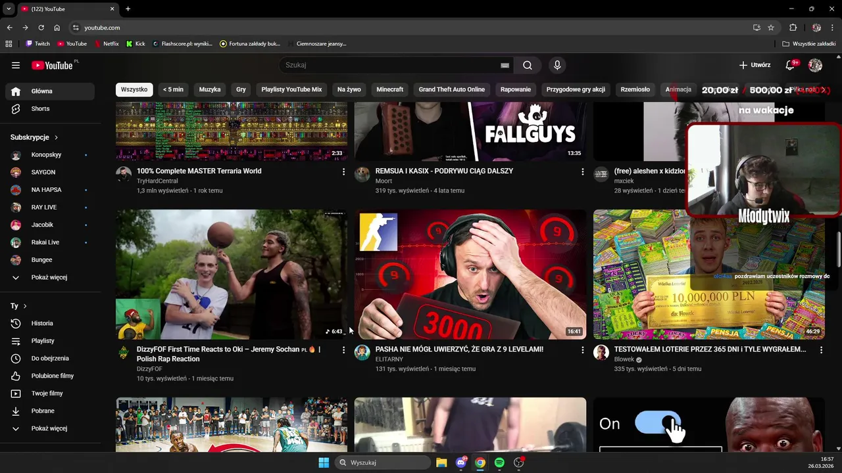The height and width of the screenshot is (473, 842).
Task: Select the Na żywo filter chip
Action: [x=349, y=89]
